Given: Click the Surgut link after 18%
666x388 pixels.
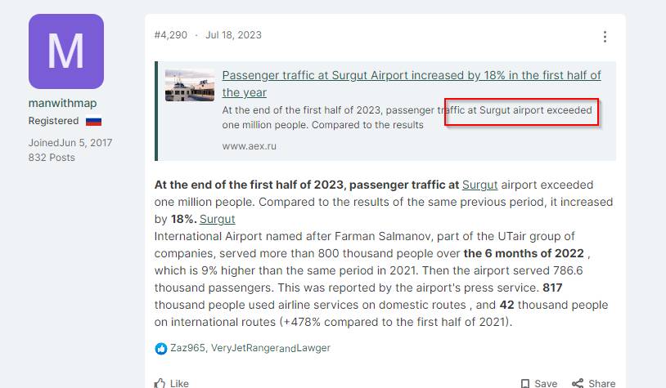Looking at the screenshot, I should [x=217, y=219].
